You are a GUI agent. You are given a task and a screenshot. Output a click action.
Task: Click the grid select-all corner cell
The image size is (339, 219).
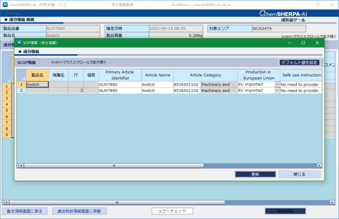pos(21,75)
